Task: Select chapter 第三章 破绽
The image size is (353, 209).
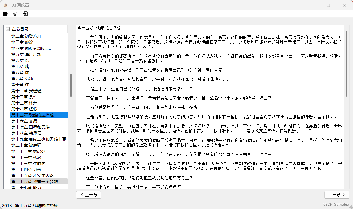Action: click(x=22, y=42)
